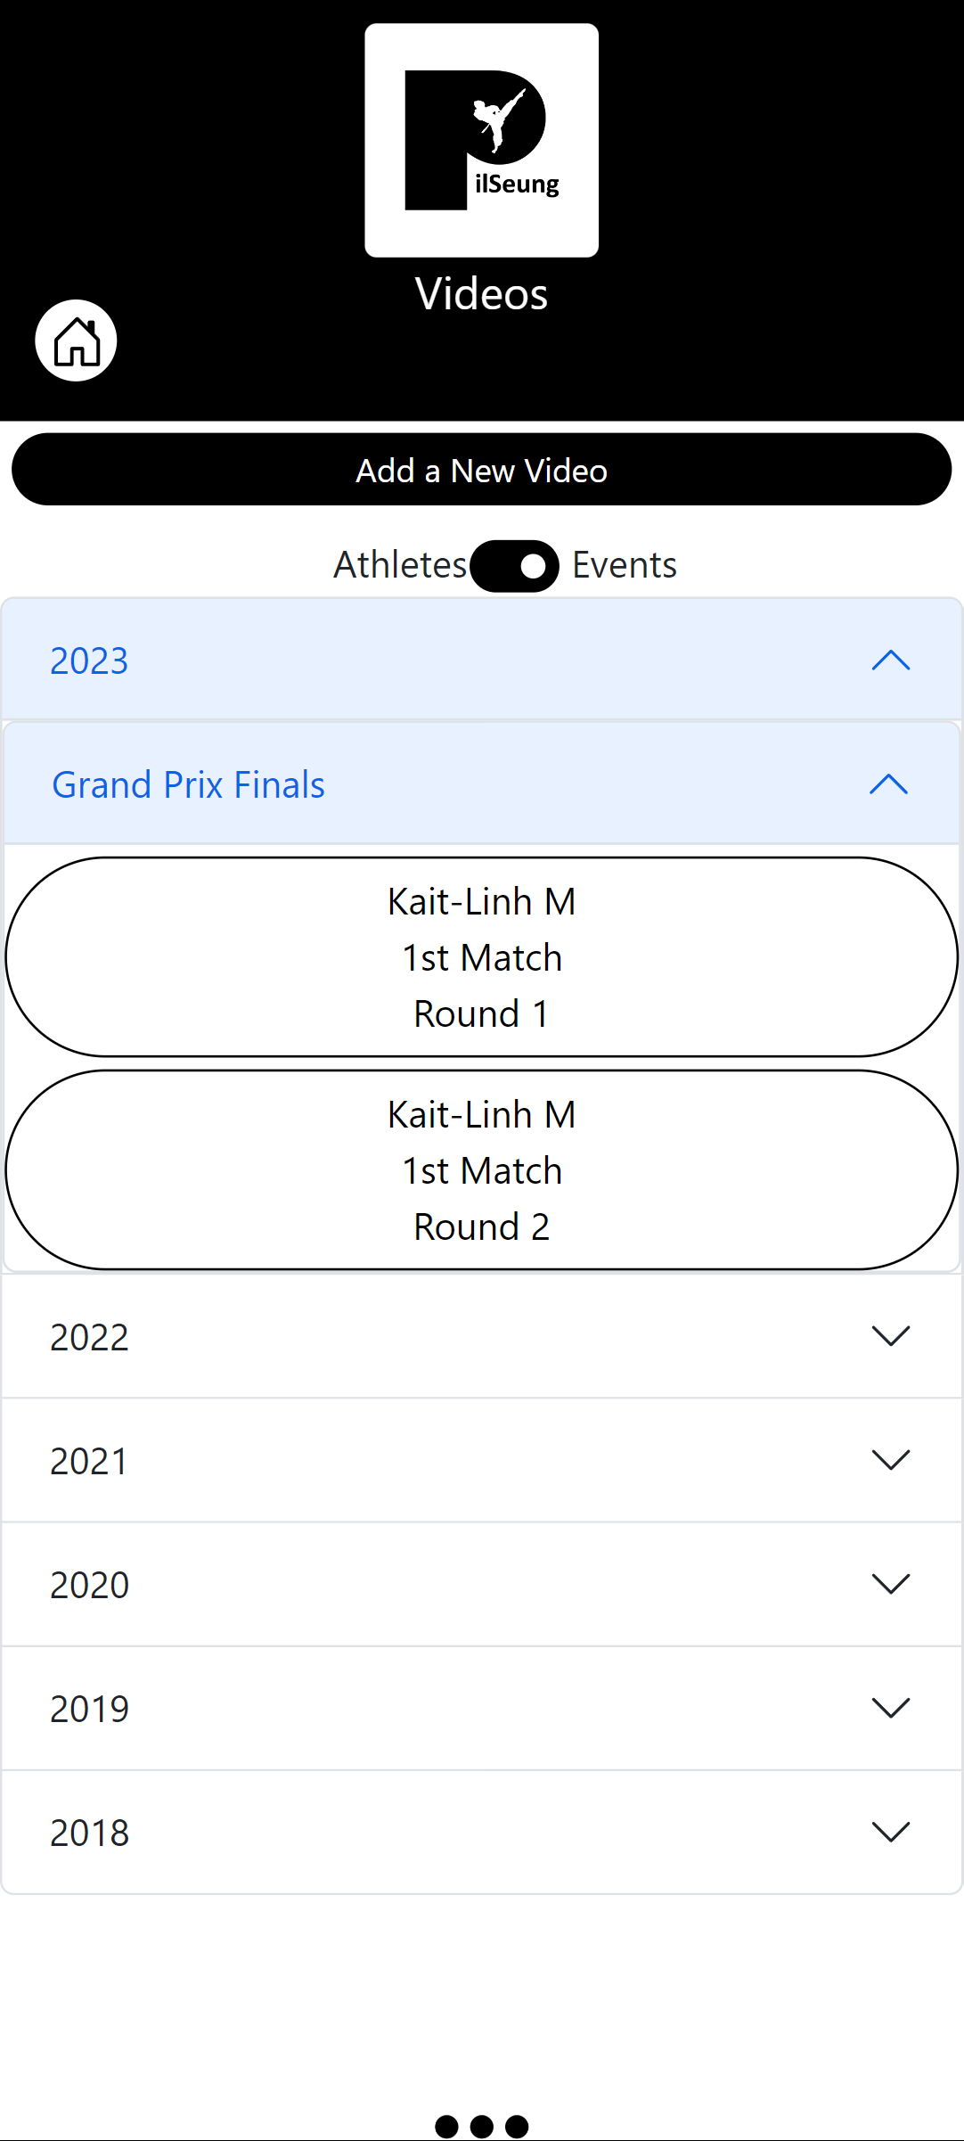This screenshot has width=964, height=2141.
Task: Select the Events label
Action: (624, 565)
